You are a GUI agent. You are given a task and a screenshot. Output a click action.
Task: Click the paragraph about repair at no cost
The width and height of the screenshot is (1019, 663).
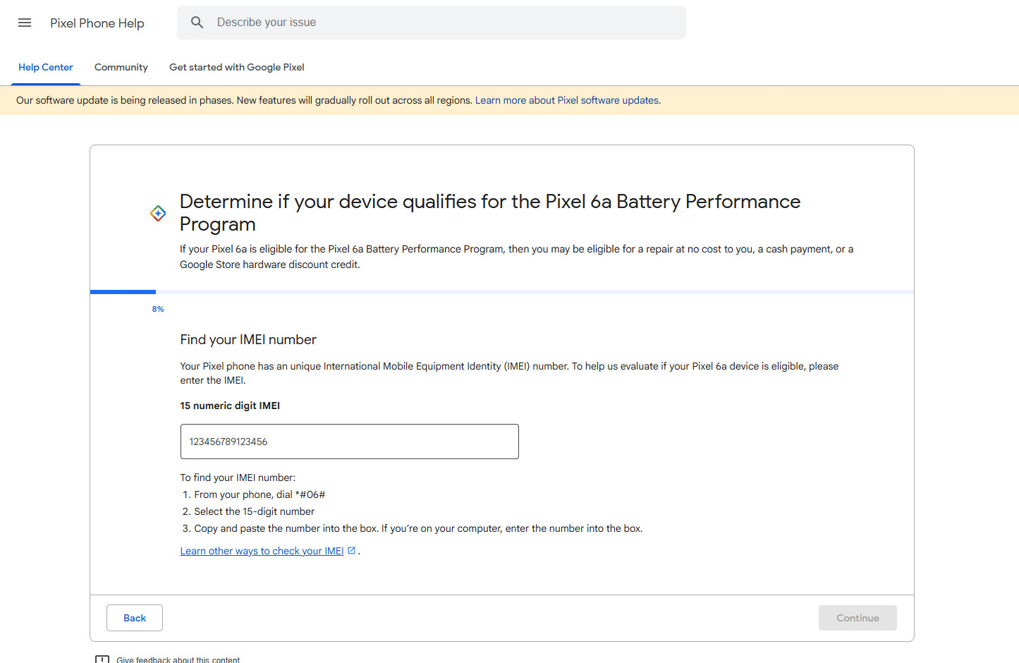(517, 257)
